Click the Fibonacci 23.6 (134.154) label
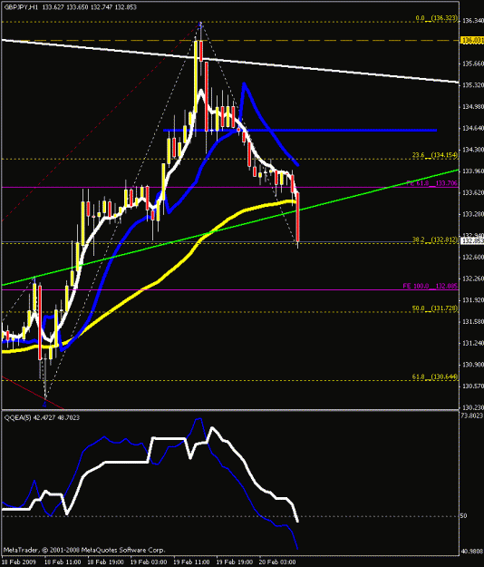The width and height of the screenshot is (484, 567). (435, 155)
